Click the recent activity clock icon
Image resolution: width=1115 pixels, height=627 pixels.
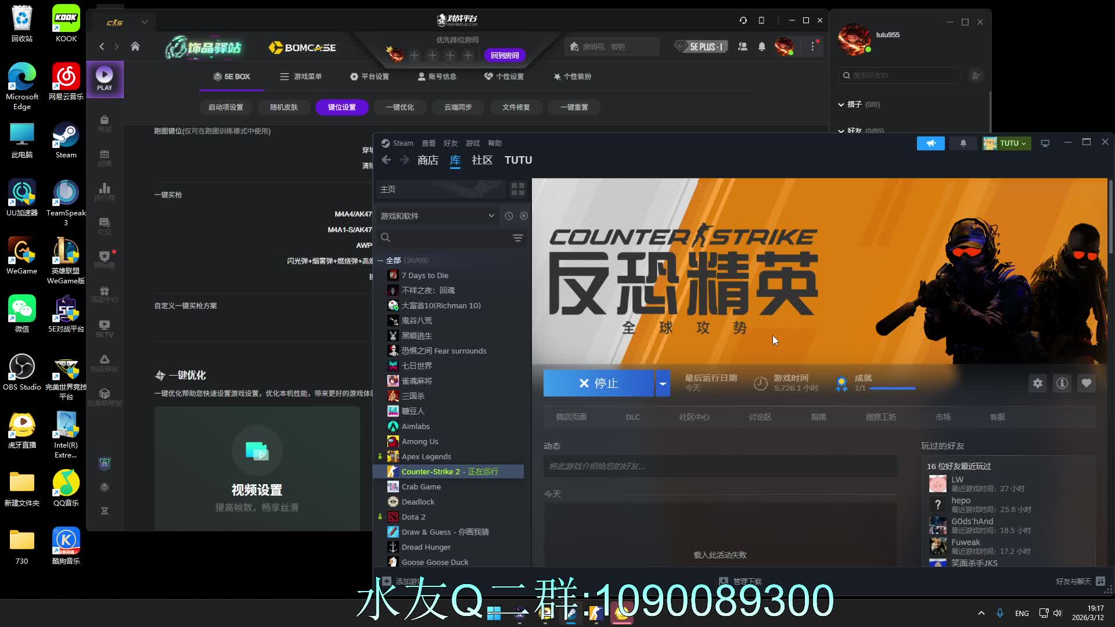click(x=509, y=216)
